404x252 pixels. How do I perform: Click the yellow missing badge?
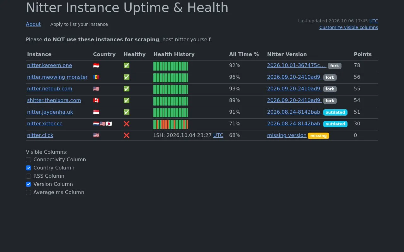(318, 136)
